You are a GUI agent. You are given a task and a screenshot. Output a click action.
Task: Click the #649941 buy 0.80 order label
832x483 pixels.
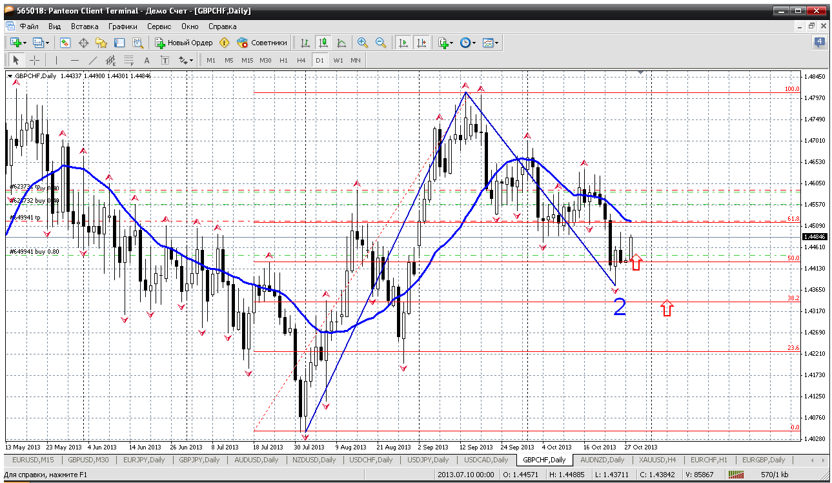point(34,252)
